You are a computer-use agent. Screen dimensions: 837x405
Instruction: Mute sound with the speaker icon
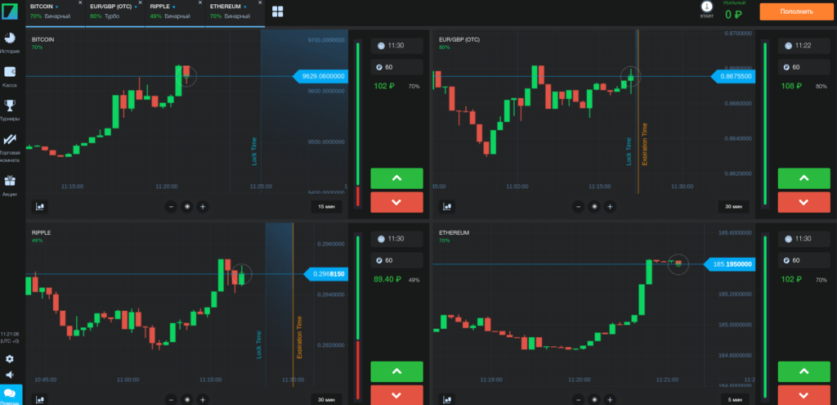[10, 376]
